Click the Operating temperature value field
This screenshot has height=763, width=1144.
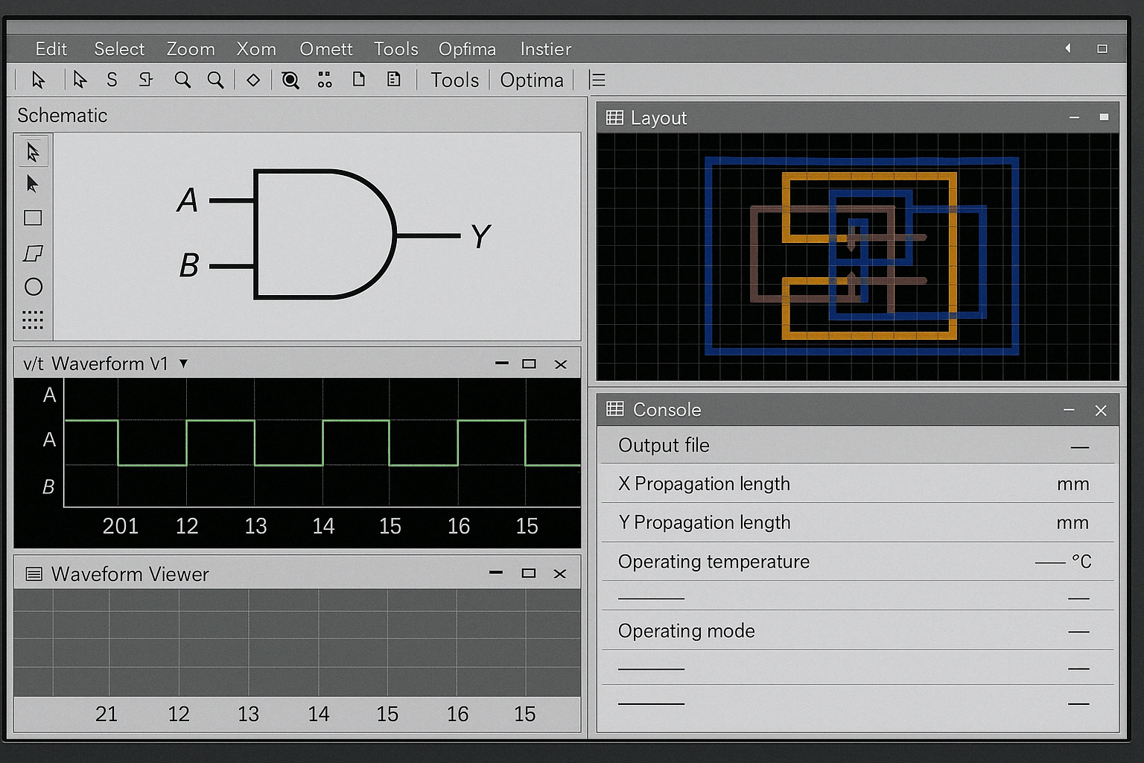tap(1050, 562)
